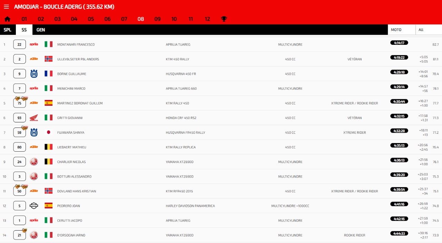Viewport: 442px width, 243px height.
Task: Click Husqvarna logo in Borne Guillaume row
Action: [x=34, y=74]
